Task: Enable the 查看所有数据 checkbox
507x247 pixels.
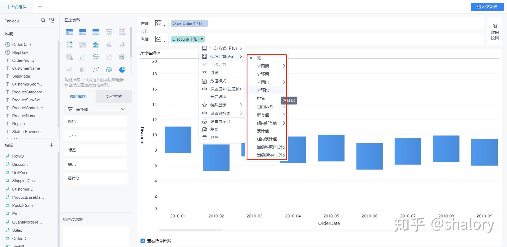Action: tap(143, 241)
